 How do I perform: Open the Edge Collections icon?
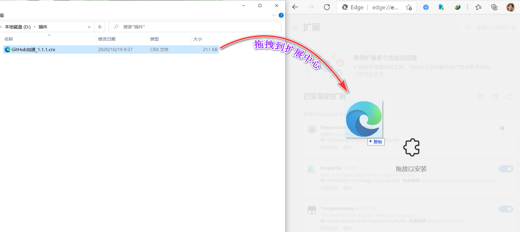(x=494, y=7)
